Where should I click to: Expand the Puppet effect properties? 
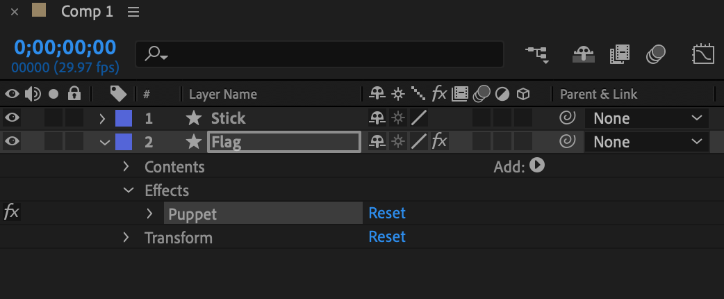(149, 213)
